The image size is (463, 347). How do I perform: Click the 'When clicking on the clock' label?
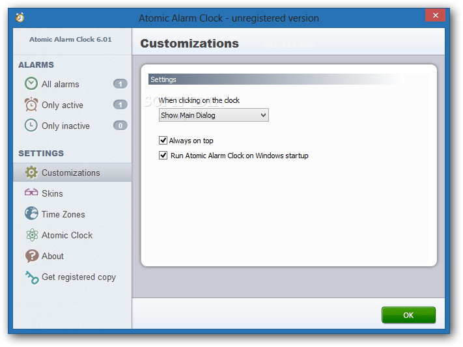(x=199, y=100)
